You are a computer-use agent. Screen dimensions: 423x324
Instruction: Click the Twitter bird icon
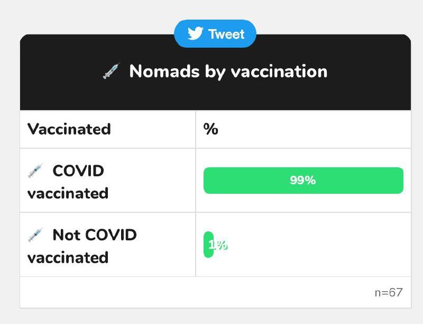click(195, 34)
